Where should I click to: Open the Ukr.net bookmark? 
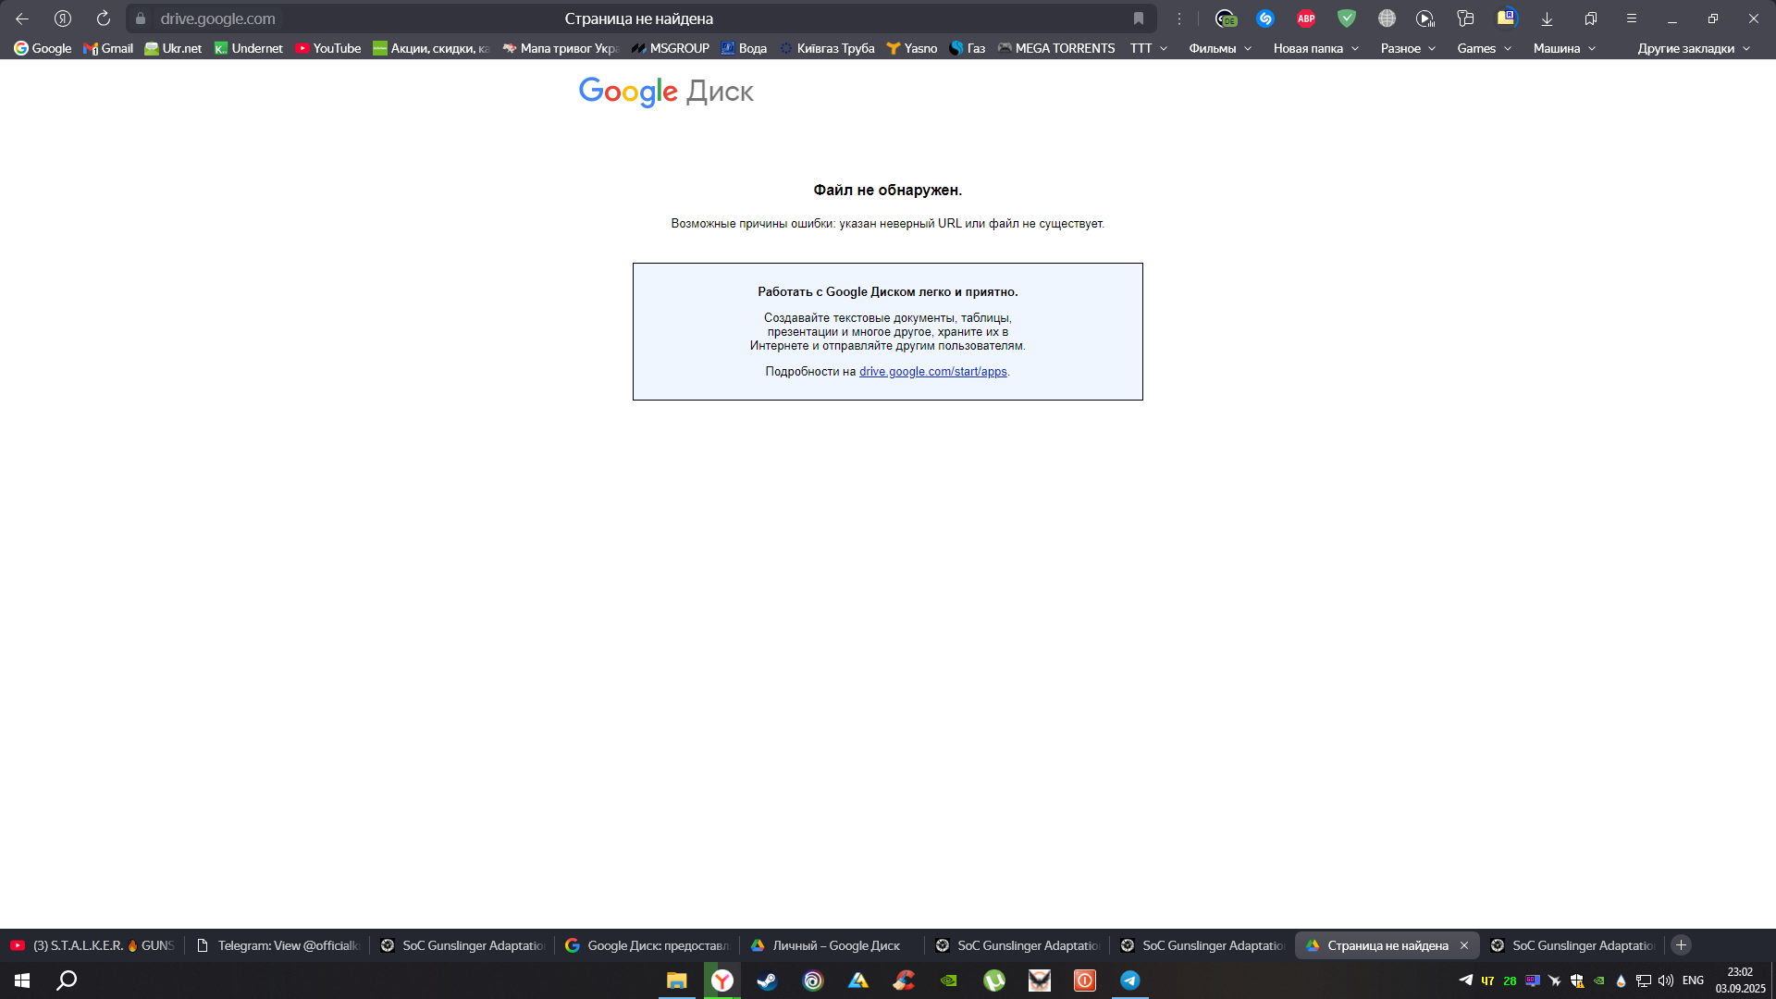[x=173, y=48]
